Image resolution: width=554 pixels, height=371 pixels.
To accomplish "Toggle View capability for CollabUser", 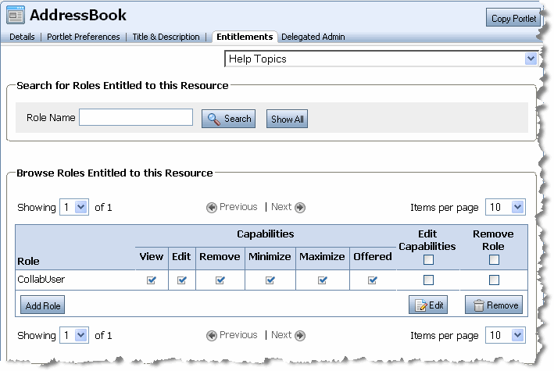I will [152, 280].
